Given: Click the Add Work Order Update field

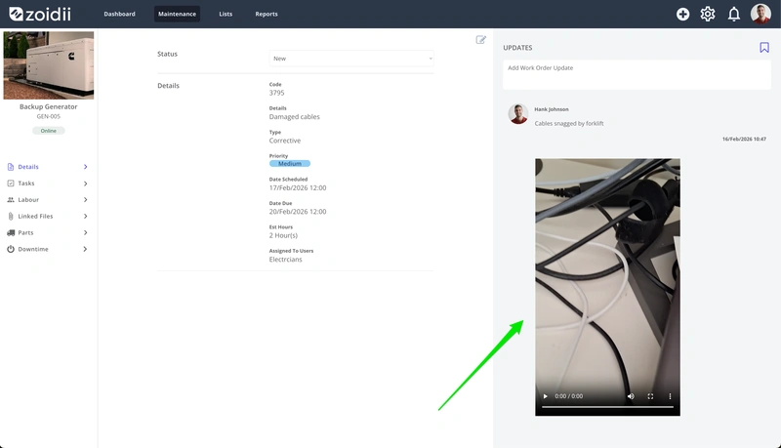Looking at the screenshot, I should point(637,74).
